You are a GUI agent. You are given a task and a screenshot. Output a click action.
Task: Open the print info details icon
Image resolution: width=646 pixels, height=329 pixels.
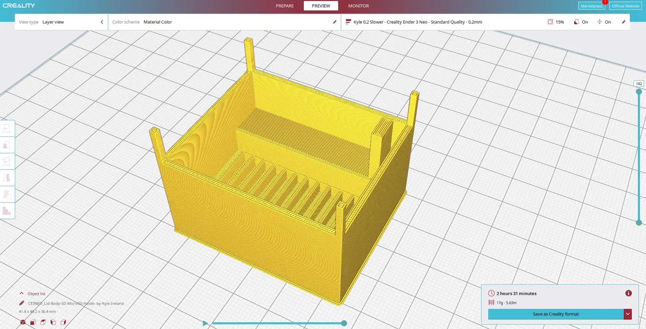coord(629,293)
